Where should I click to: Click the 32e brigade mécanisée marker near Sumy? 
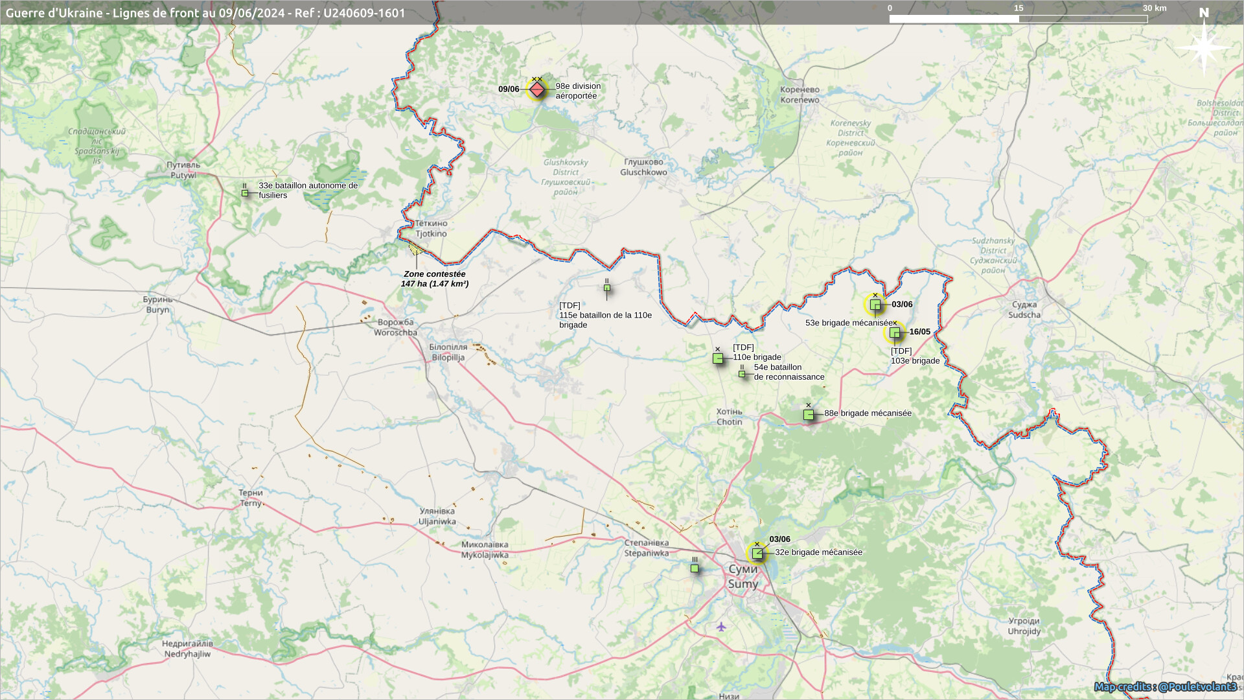point(757,553)
